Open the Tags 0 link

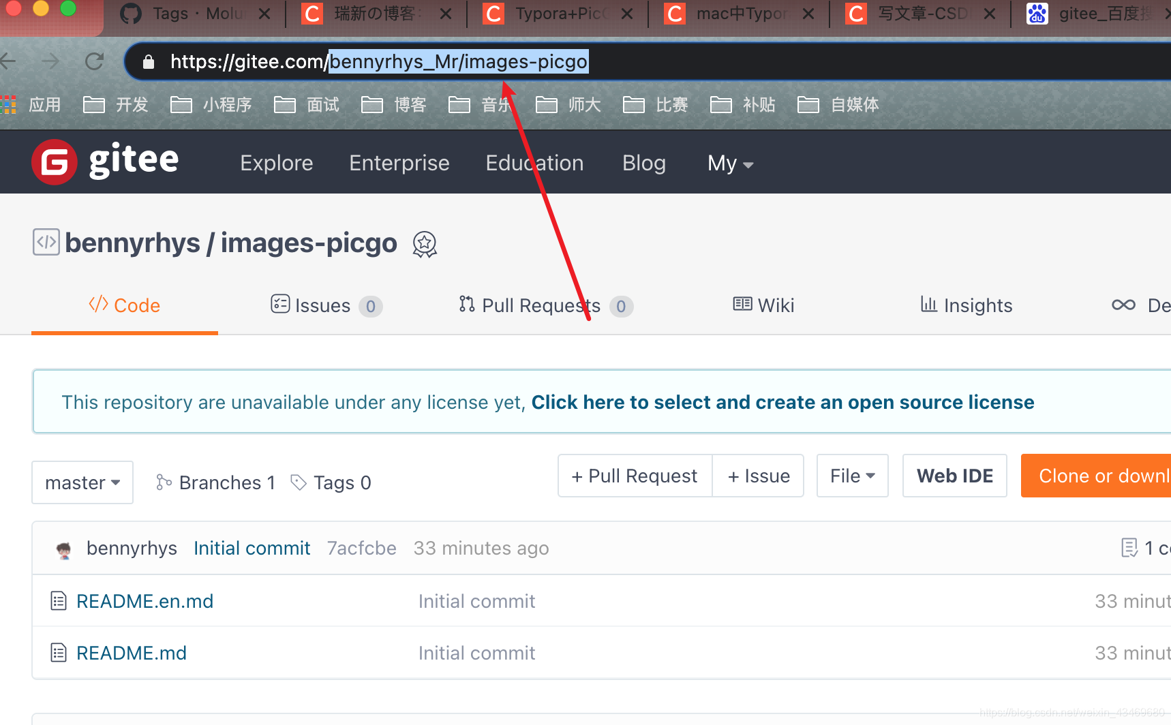click(x=331, y=482)
